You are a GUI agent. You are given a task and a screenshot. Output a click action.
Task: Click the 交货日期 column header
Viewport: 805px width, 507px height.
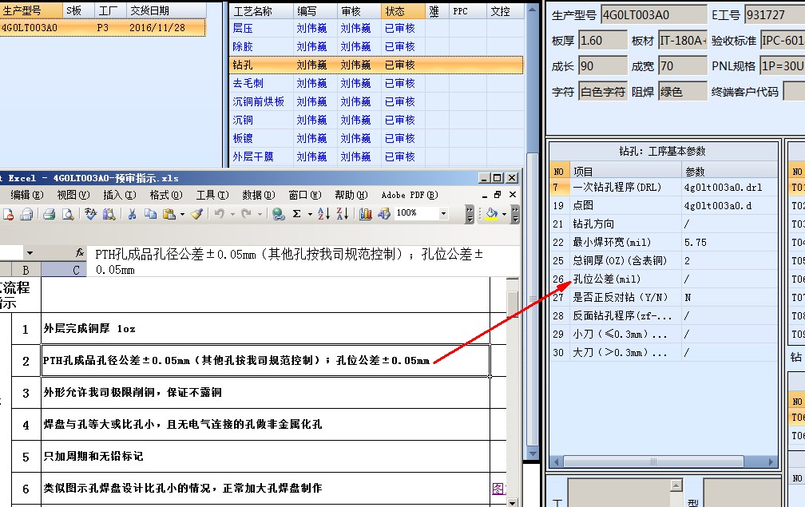tap(166, 10)
